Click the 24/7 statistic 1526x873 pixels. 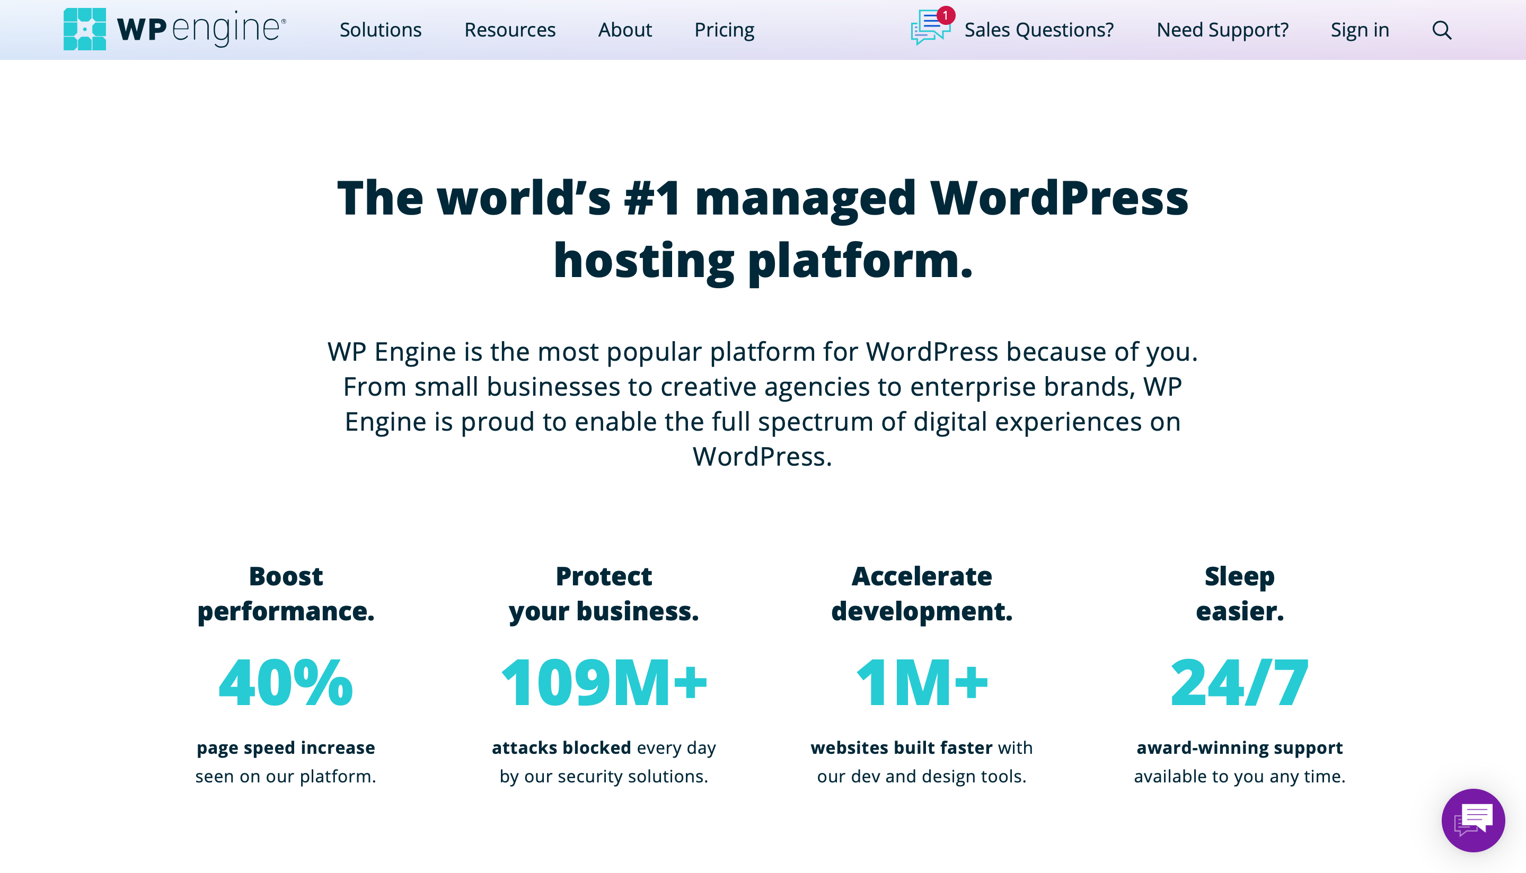point(1239,682)
